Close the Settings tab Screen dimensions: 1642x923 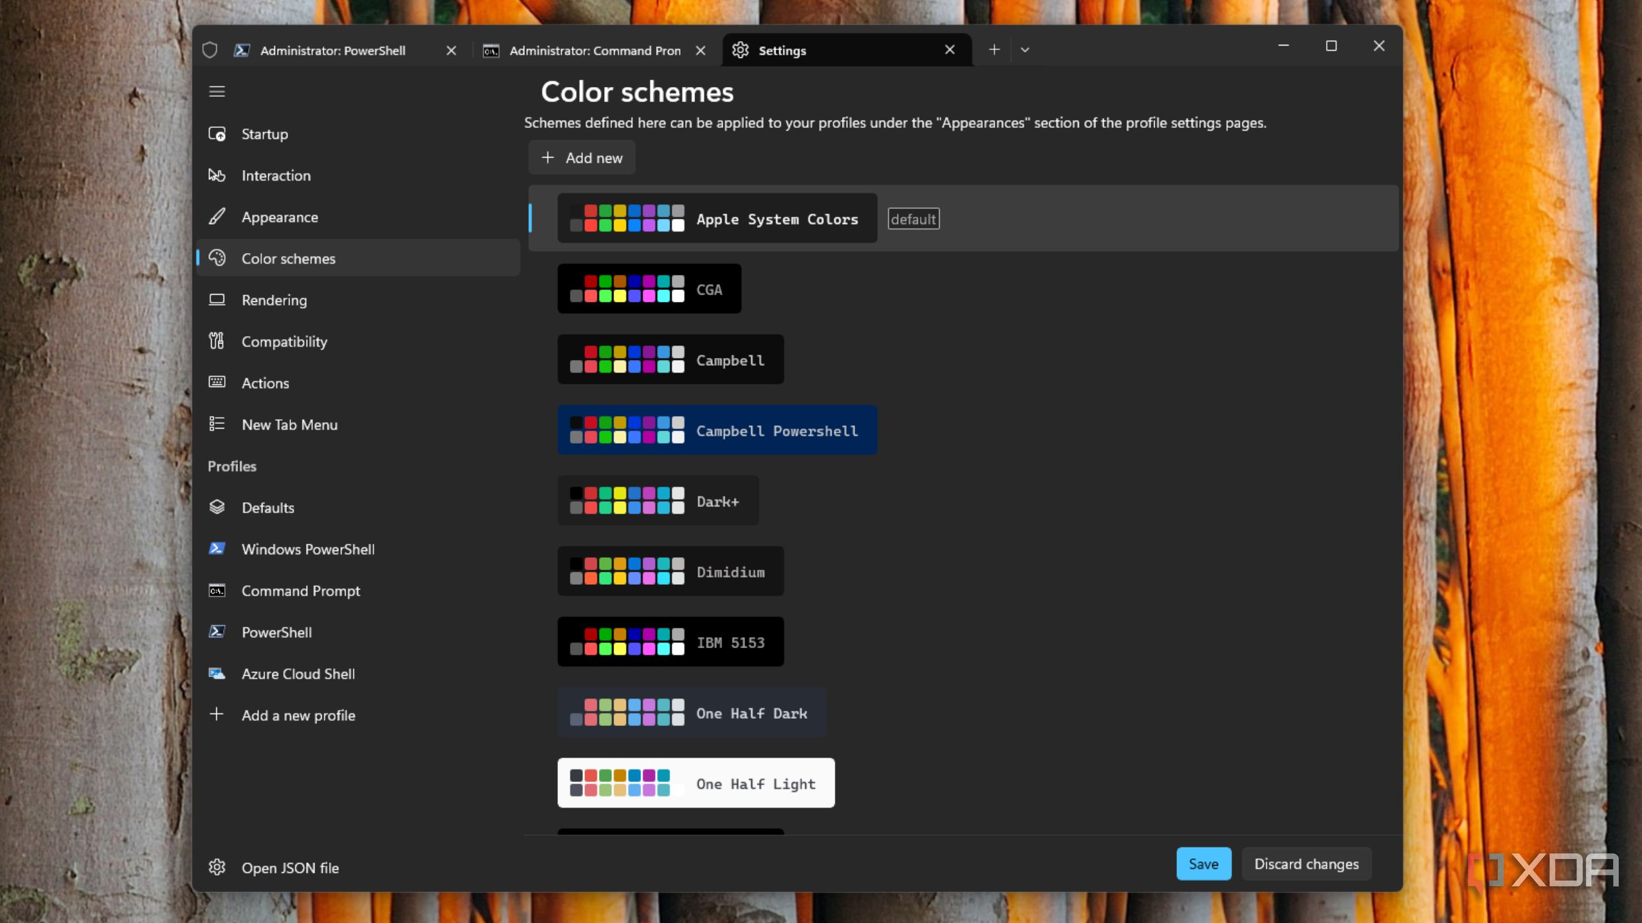tap(950, 49)
